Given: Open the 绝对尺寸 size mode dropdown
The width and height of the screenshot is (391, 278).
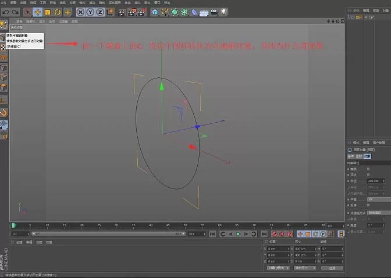Looking at the screenshot, I should (305, 268).
